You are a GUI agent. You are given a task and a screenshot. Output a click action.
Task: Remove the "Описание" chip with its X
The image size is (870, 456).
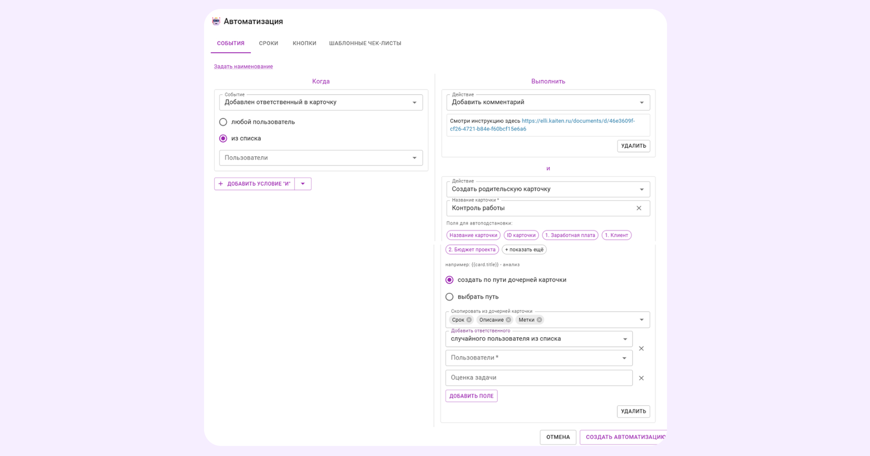507,320
